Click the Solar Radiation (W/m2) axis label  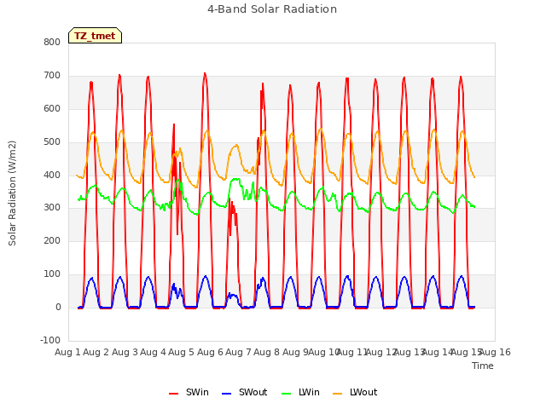coord(12,193)
